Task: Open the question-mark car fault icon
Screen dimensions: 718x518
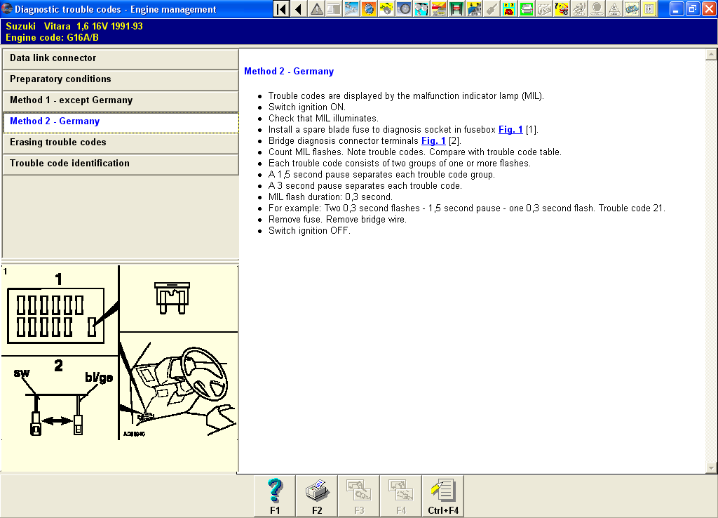Action: pos(561,8)
